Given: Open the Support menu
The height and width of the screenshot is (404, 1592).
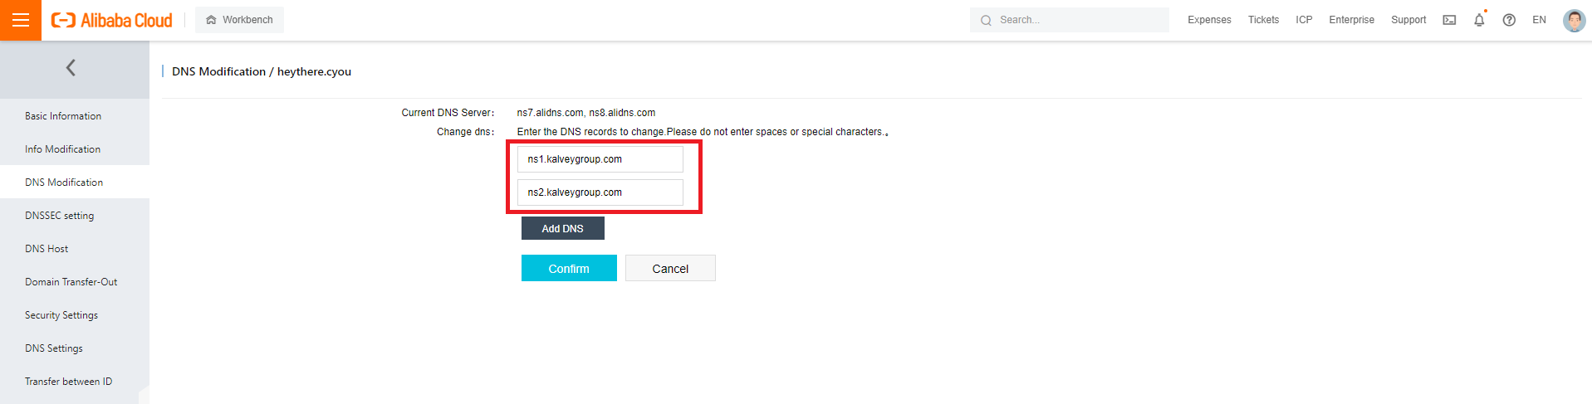Looking at the screenshot, I should coord(1408,20).
